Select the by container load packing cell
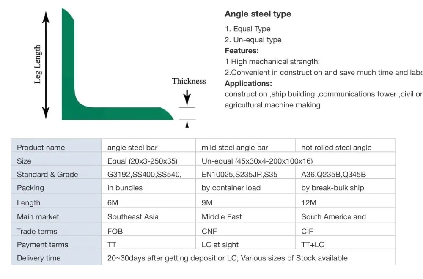The height and width of the screenshot is (279, 423). [x=231, y=188]
